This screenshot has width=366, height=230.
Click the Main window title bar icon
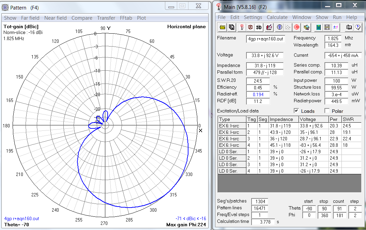point(219,7)
